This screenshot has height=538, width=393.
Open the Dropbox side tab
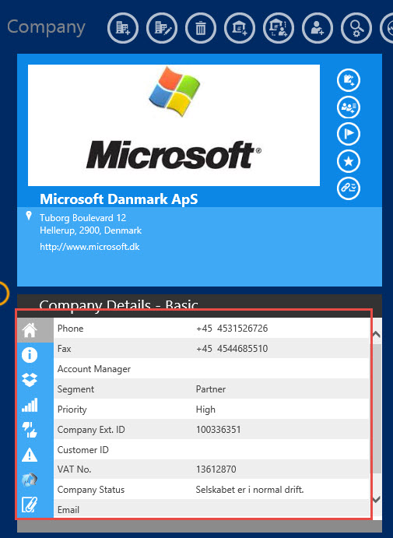coord(30,380)
